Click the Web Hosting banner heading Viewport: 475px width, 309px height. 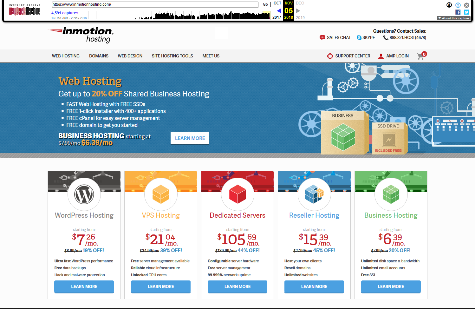click(90, 81)
